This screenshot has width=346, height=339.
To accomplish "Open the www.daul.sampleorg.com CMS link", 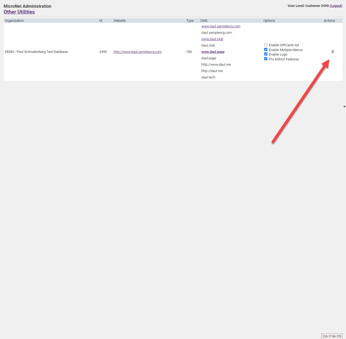I will pyautogui.click(x=221, y=26).
